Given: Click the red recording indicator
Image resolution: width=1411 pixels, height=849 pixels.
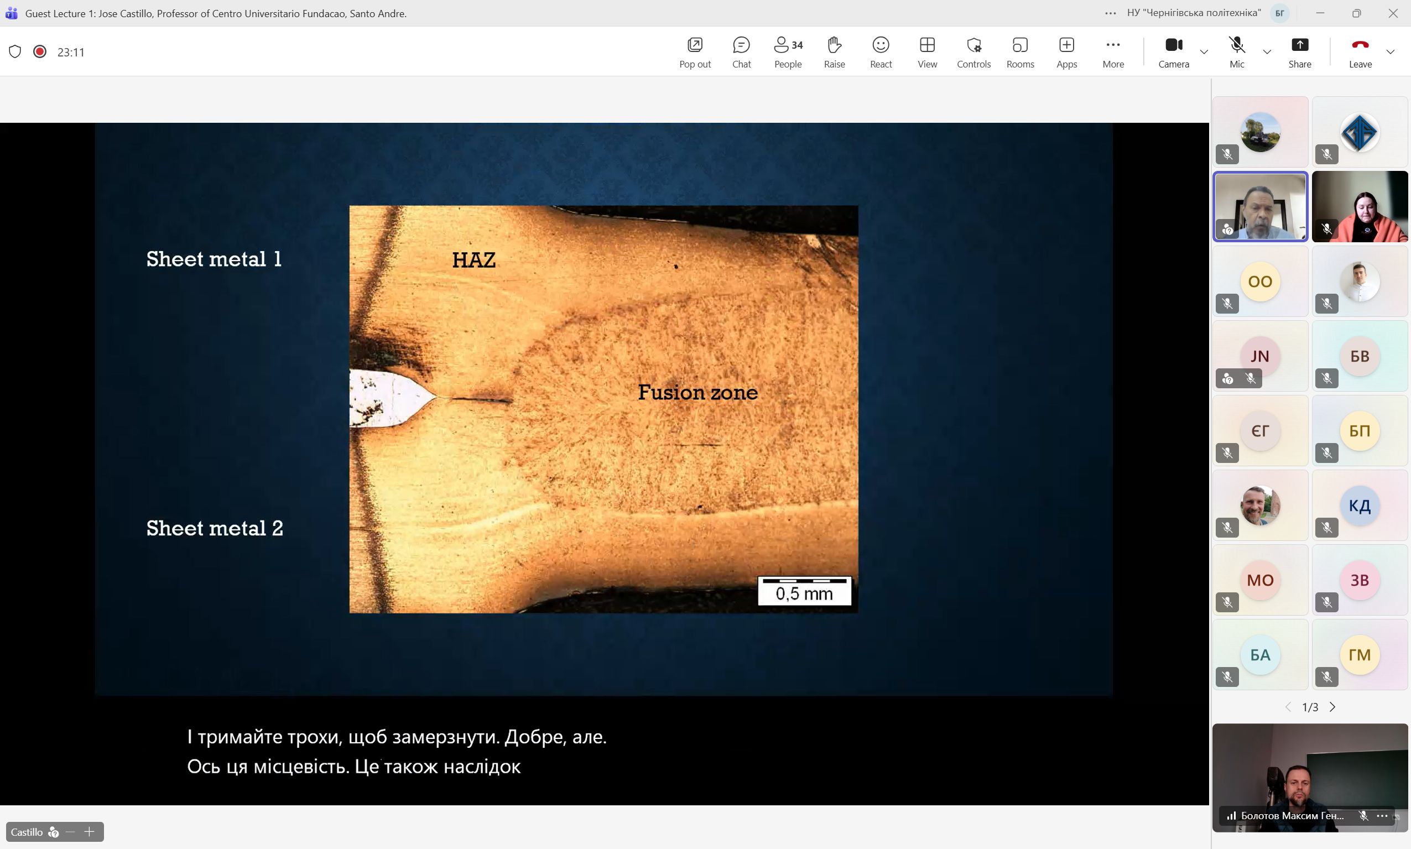Looking at the screenshot, I should (39, 52).
